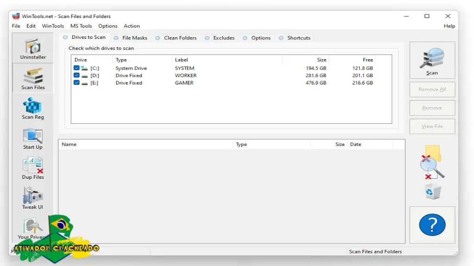Click the View File button
474x266 pixels.
click(432, 127)
